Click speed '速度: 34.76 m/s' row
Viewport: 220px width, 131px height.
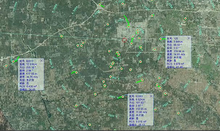[x=29, y=77]
